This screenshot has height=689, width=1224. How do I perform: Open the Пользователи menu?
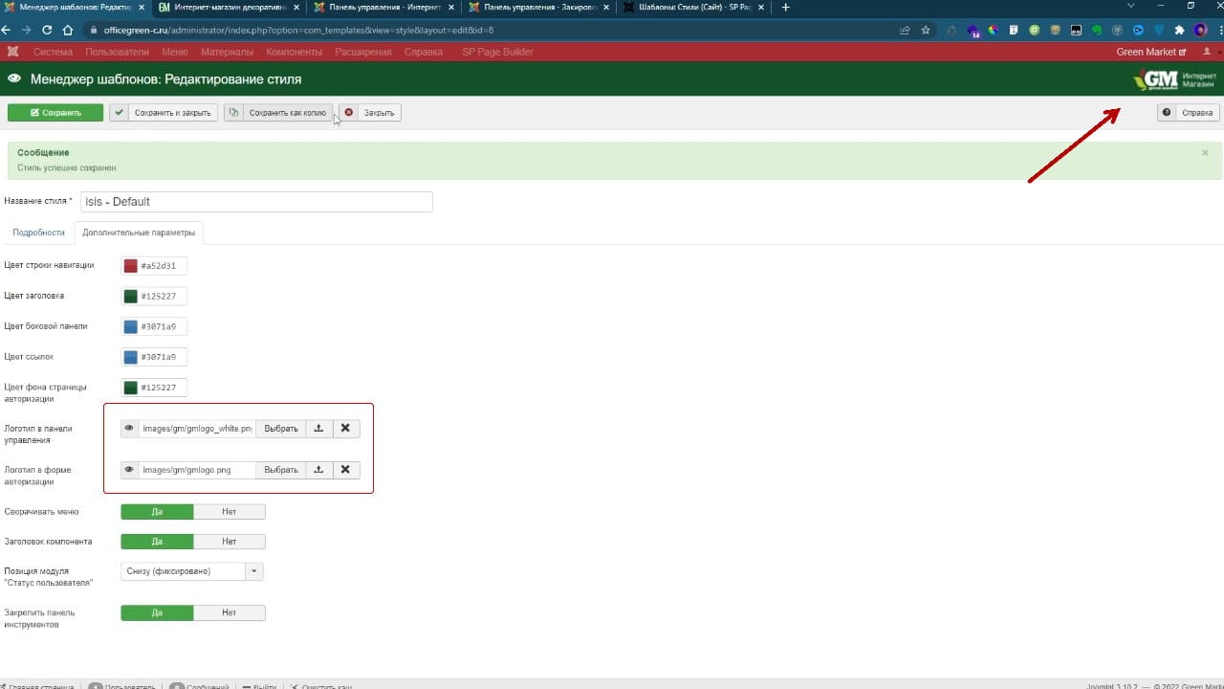pyautogui.click(x=118, y=52)
